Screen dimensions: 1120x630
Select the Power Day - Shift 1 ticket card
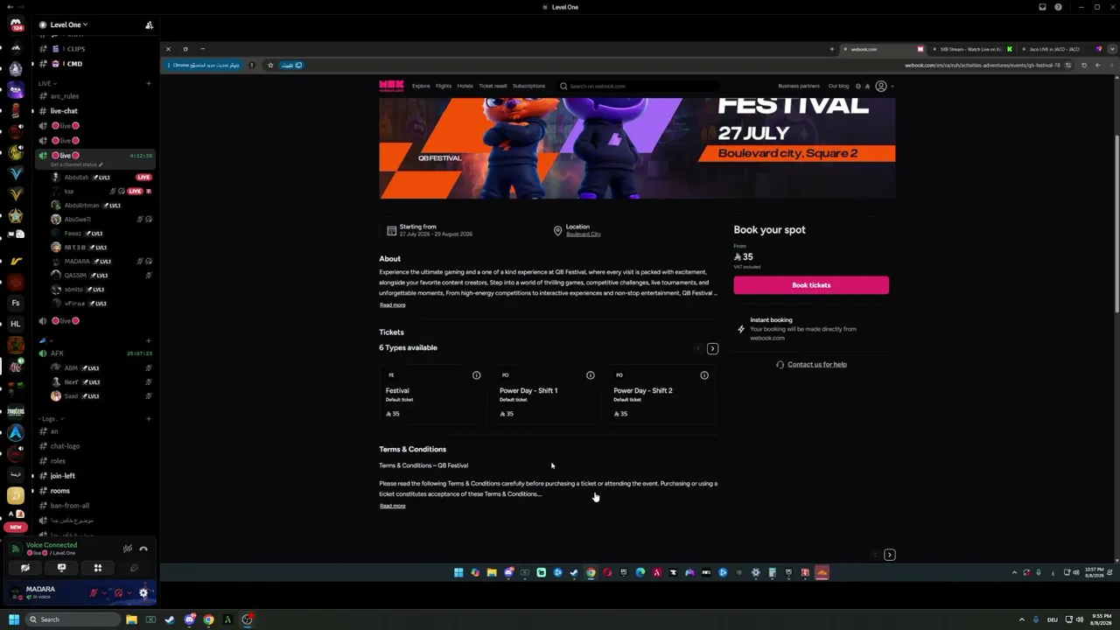[547, 395]
